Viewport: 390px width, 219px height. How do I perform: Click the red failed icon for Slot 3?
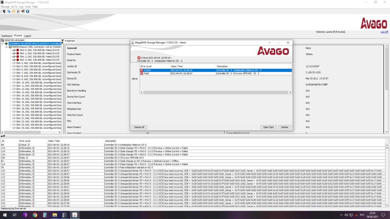pos(18,60)
